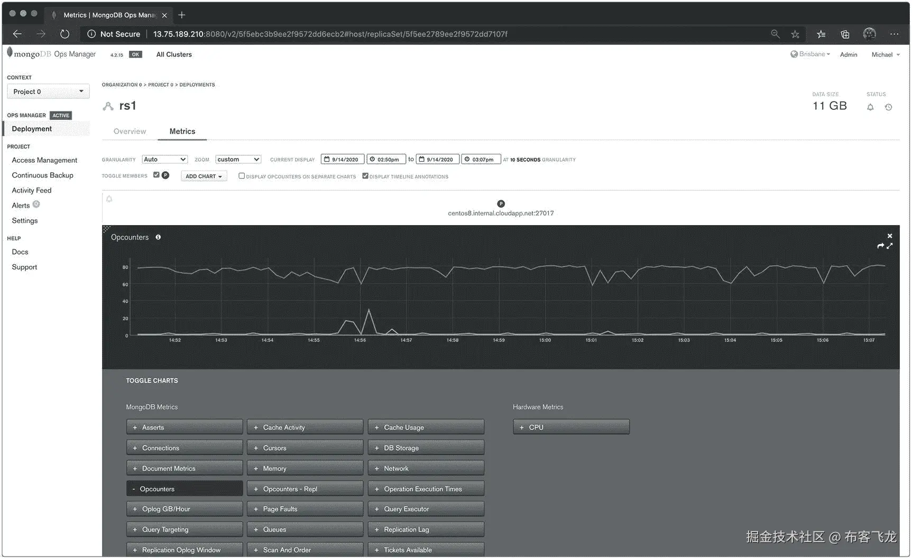Open the Project 0 context dropdown

click(x=48, y=91)
